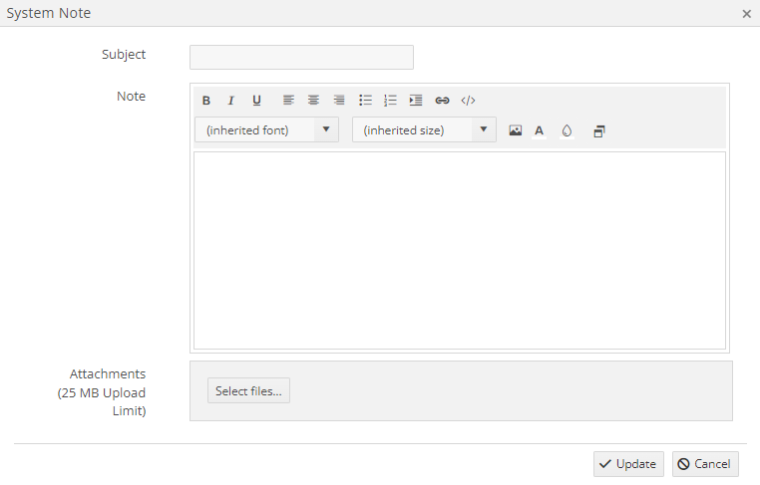Align text right

pyautogui.click(x=339, y=101)
